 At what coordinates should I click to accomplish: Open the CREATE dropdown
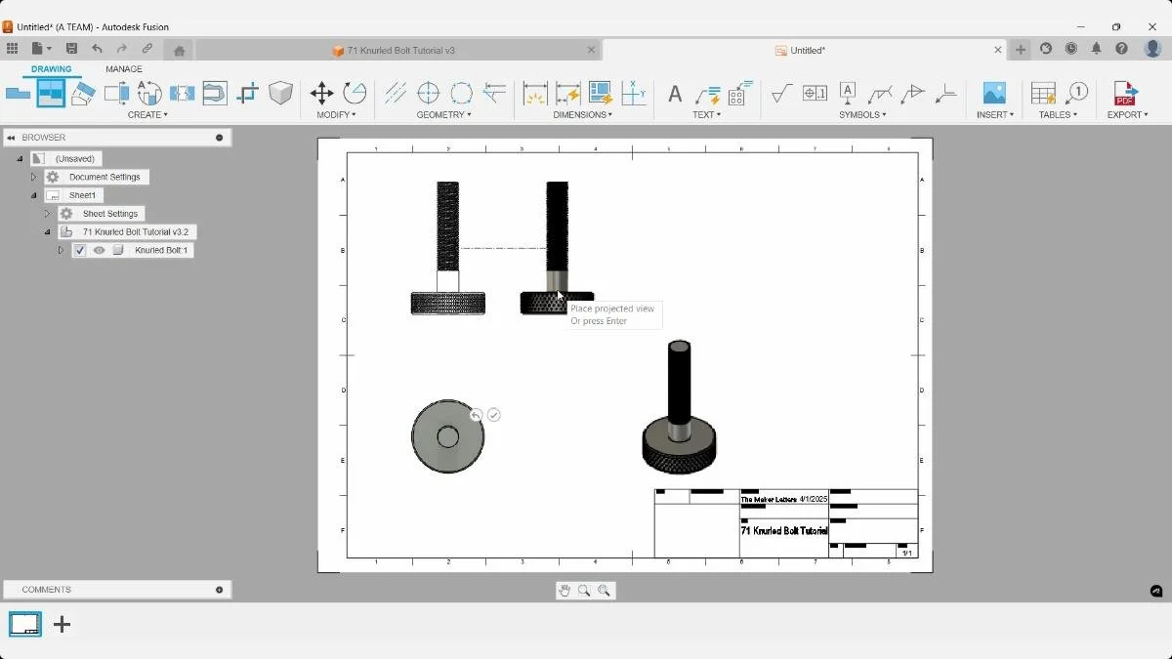coord(147,115)
